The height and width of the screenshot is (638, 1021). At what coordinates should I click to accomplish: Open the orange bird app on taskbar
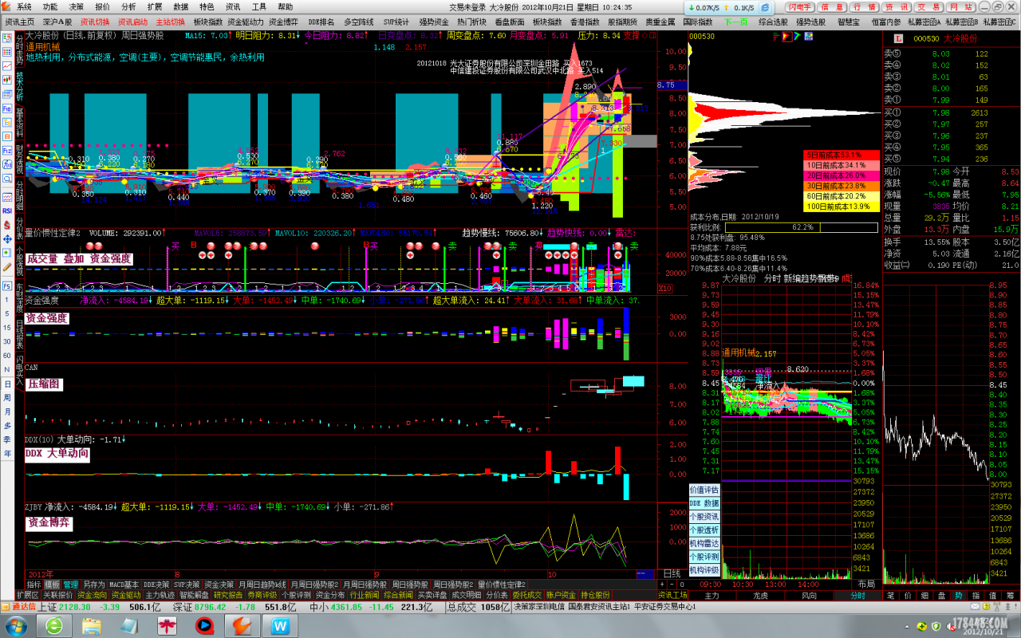(x=242, y=625)
